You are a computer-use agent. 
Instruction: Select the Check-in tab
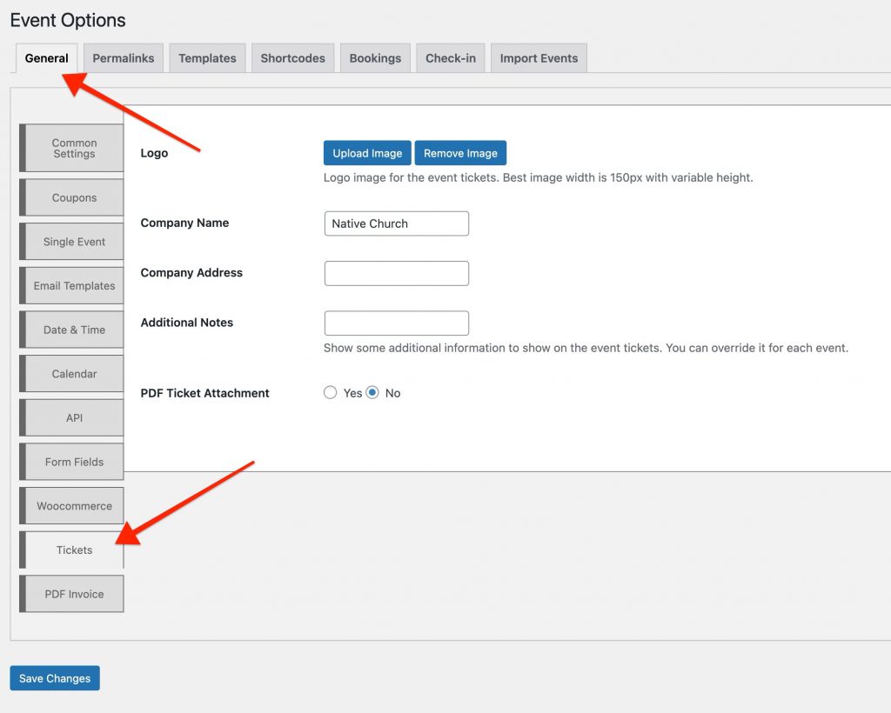[x=451, y=58]
